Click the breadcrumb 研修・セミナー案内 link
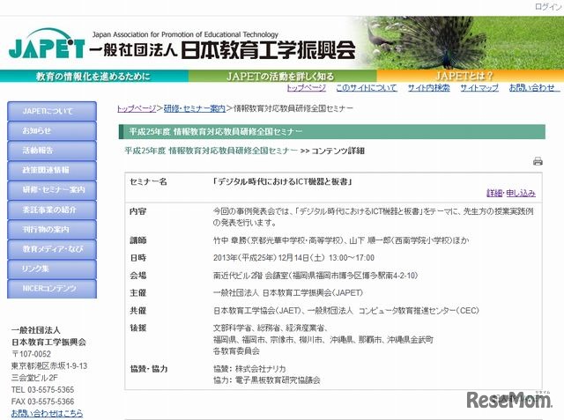Image resolution: width=564 pixels, height=420 pixels. click(x=194, y=108)
